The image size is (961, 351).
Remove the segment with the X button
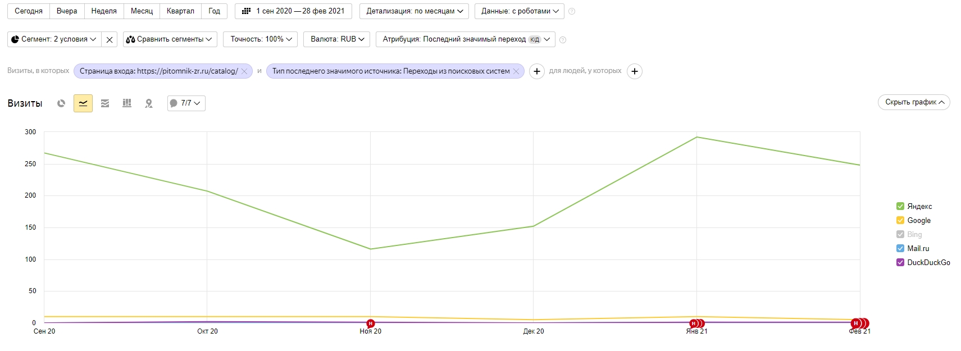tap(110, 40)
